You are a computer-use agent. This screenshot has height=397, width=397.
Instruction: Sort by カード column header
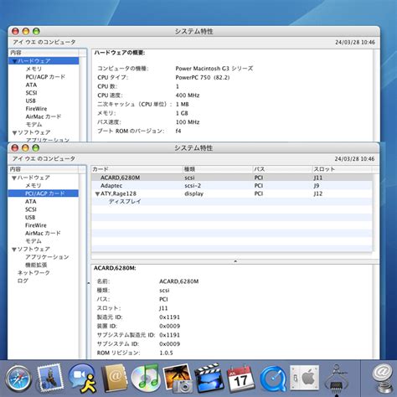(137, 169)
